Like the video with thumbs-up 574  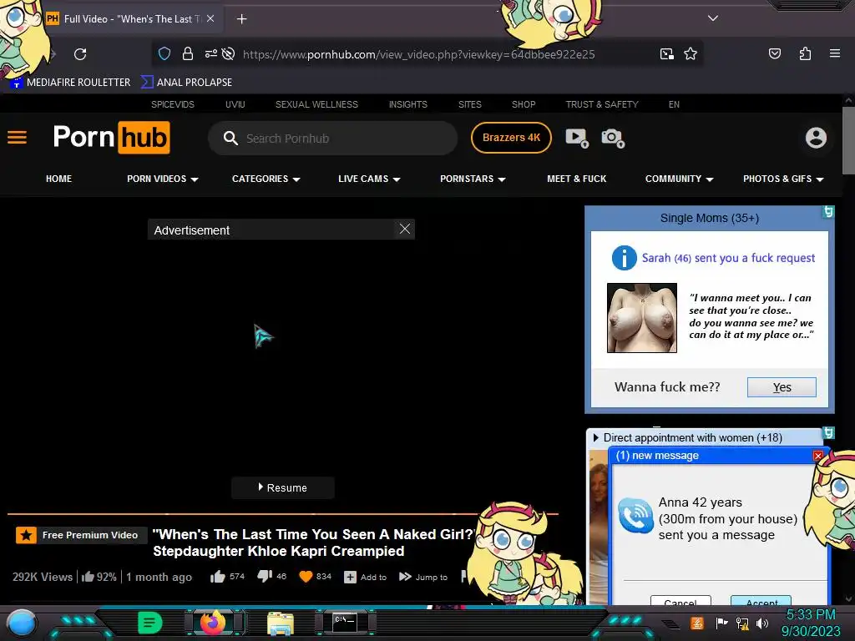[x=227, y=576]
